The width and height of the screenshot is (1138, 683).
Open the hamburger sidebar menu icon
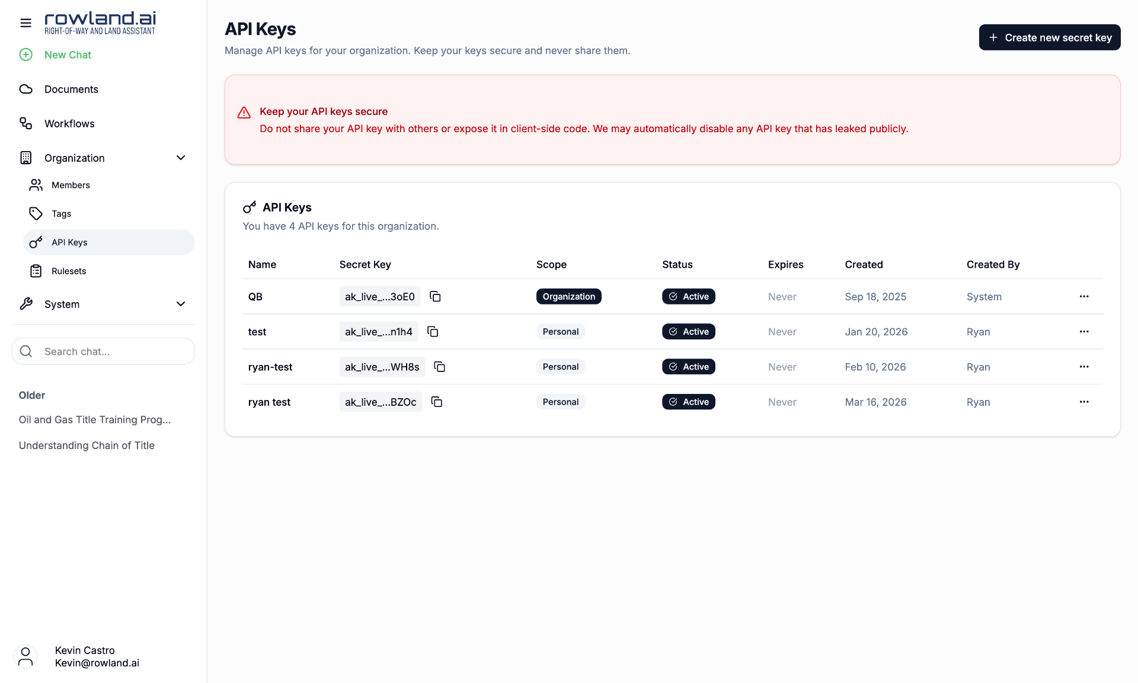[x=25, y=23]
